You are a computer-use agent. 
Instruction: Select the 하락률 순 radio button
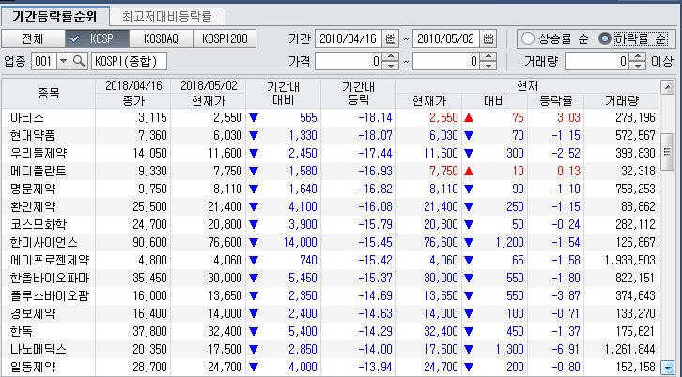(604, 39)
